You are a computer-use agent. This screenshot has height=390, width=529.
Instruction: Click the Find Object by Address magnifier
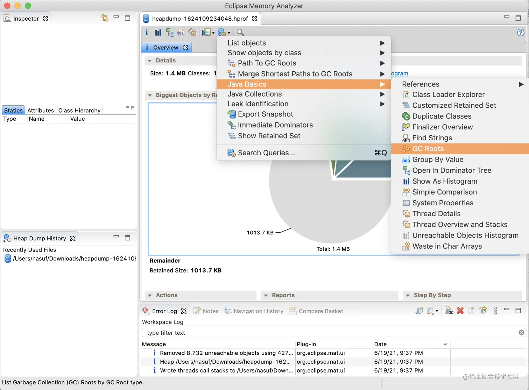[240, 33]
